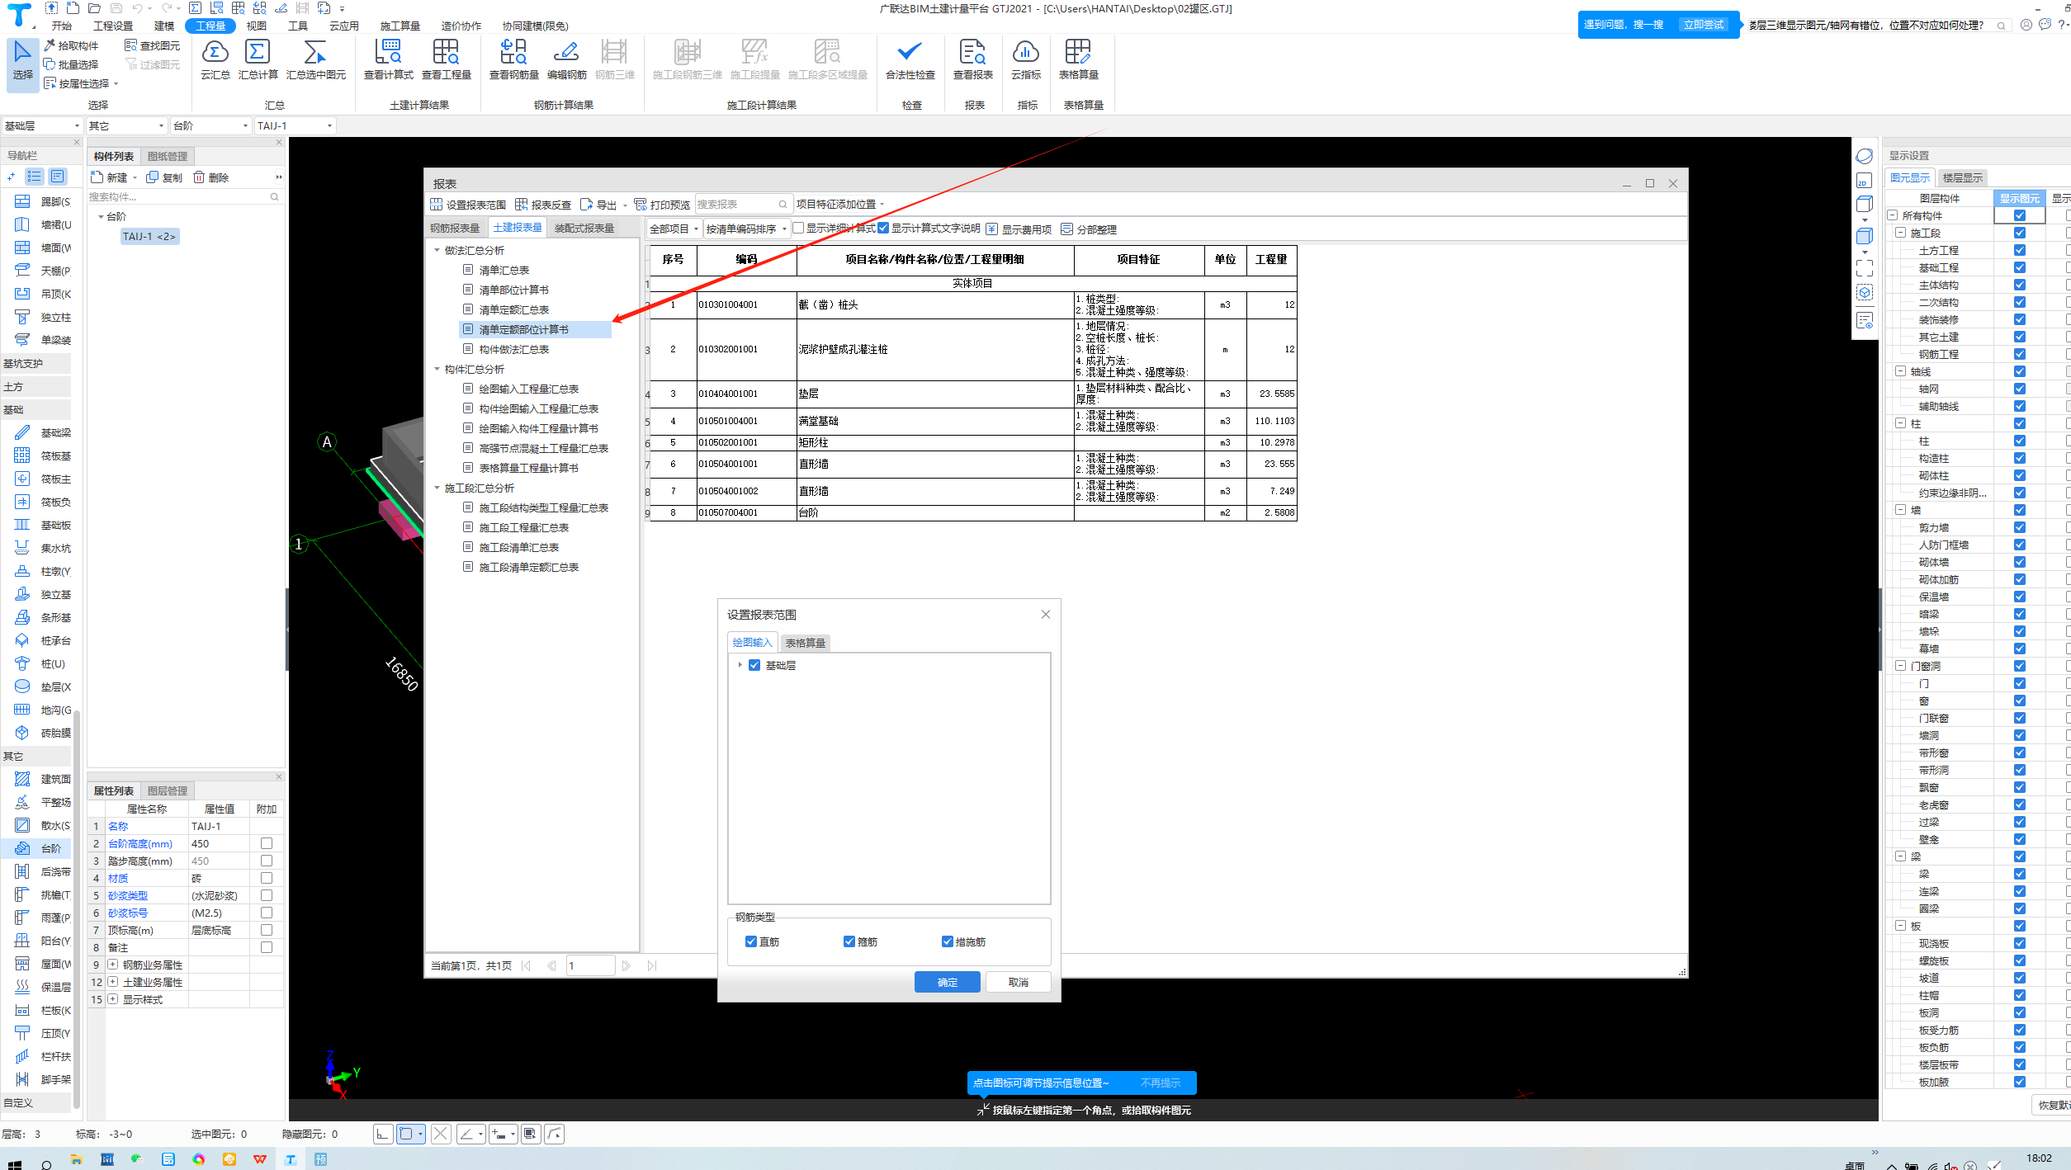Click 批量选择 tool in ribbon
Viewport: 2071px width, 1170px height.
pyautogui.click(x=72, y=64)
